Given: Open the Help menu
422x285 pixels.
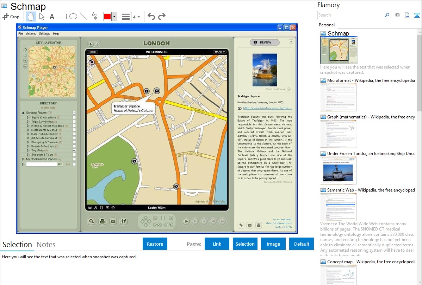Looking at the screenshot, I should (56, 34).
